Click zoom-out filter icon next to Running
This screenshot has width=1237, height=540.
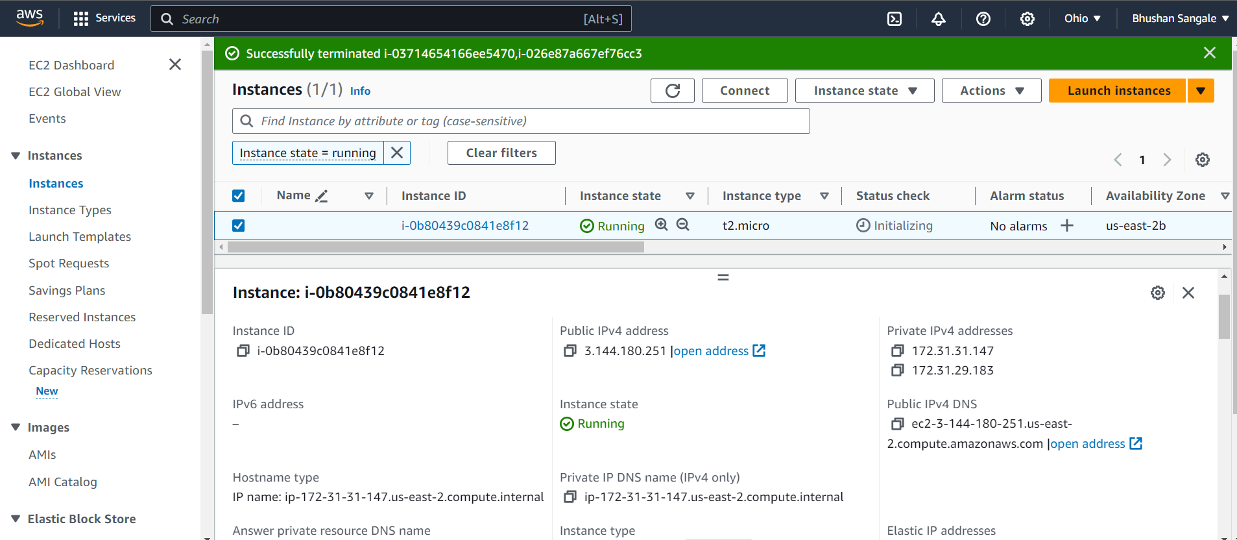click(683, 225)
